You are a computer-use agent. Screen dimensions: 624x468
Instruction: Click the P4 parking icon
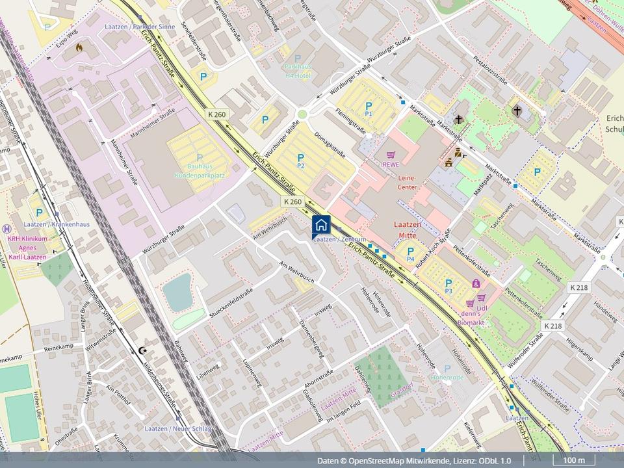click(x=410, y=251)
